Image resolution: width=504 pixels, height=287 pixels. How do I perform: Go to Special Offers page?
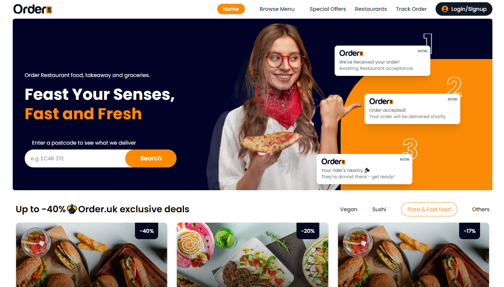[x=328, y=9]
